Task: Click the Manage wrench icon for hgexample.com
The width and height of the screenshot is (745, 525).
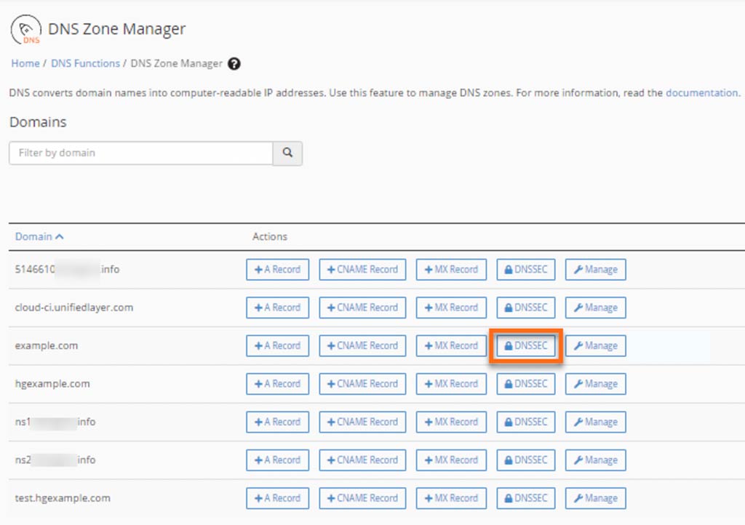Action: 595,383
